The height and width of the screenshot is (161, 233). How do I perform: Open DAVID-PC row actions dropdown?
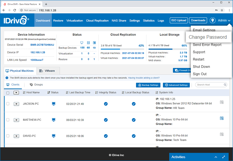[x=16, y=136]
